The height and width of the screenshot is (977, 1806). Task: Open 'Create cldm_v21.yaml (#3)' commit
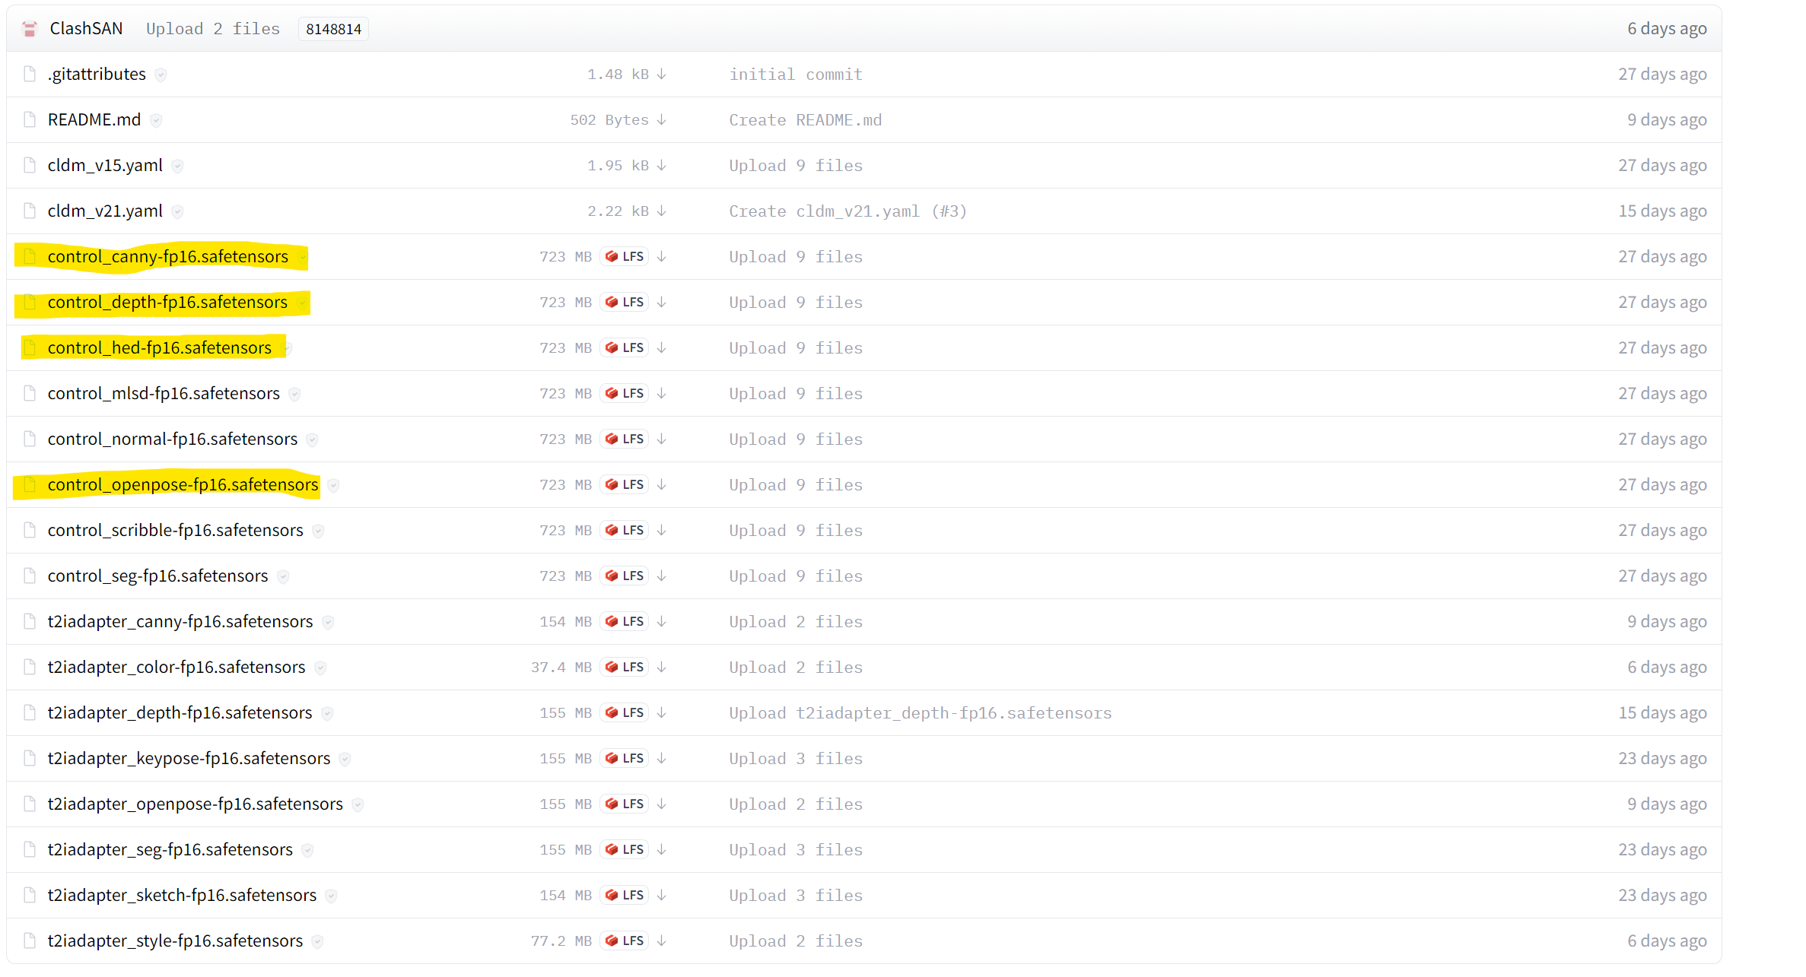pyautogui.click(x=847, y=211)
